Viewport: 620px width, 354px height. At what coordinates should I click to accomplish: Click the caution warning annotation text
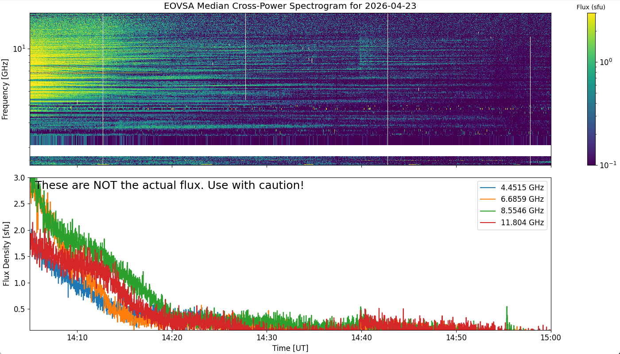[170, 185]
